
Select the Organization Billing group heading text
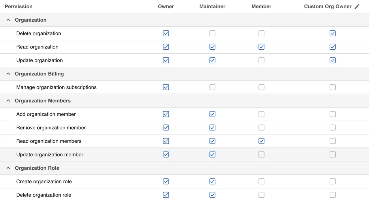click(x=39, y=74)
